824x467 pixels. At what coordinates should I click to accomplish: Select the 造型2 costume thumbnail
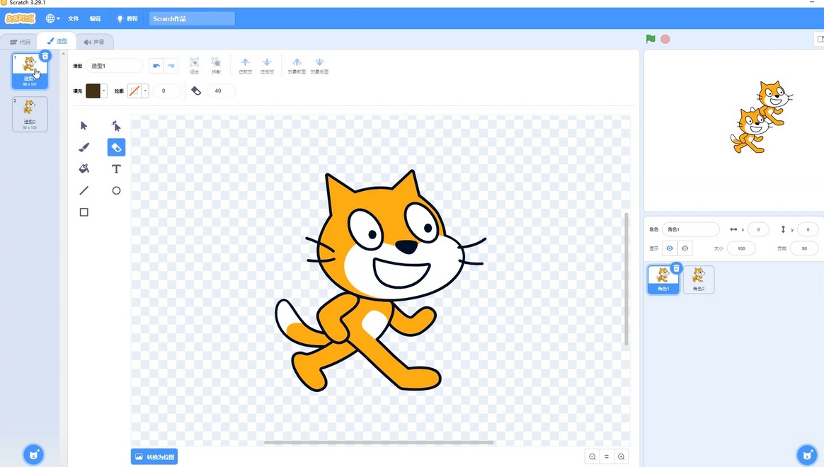point(30,114)
